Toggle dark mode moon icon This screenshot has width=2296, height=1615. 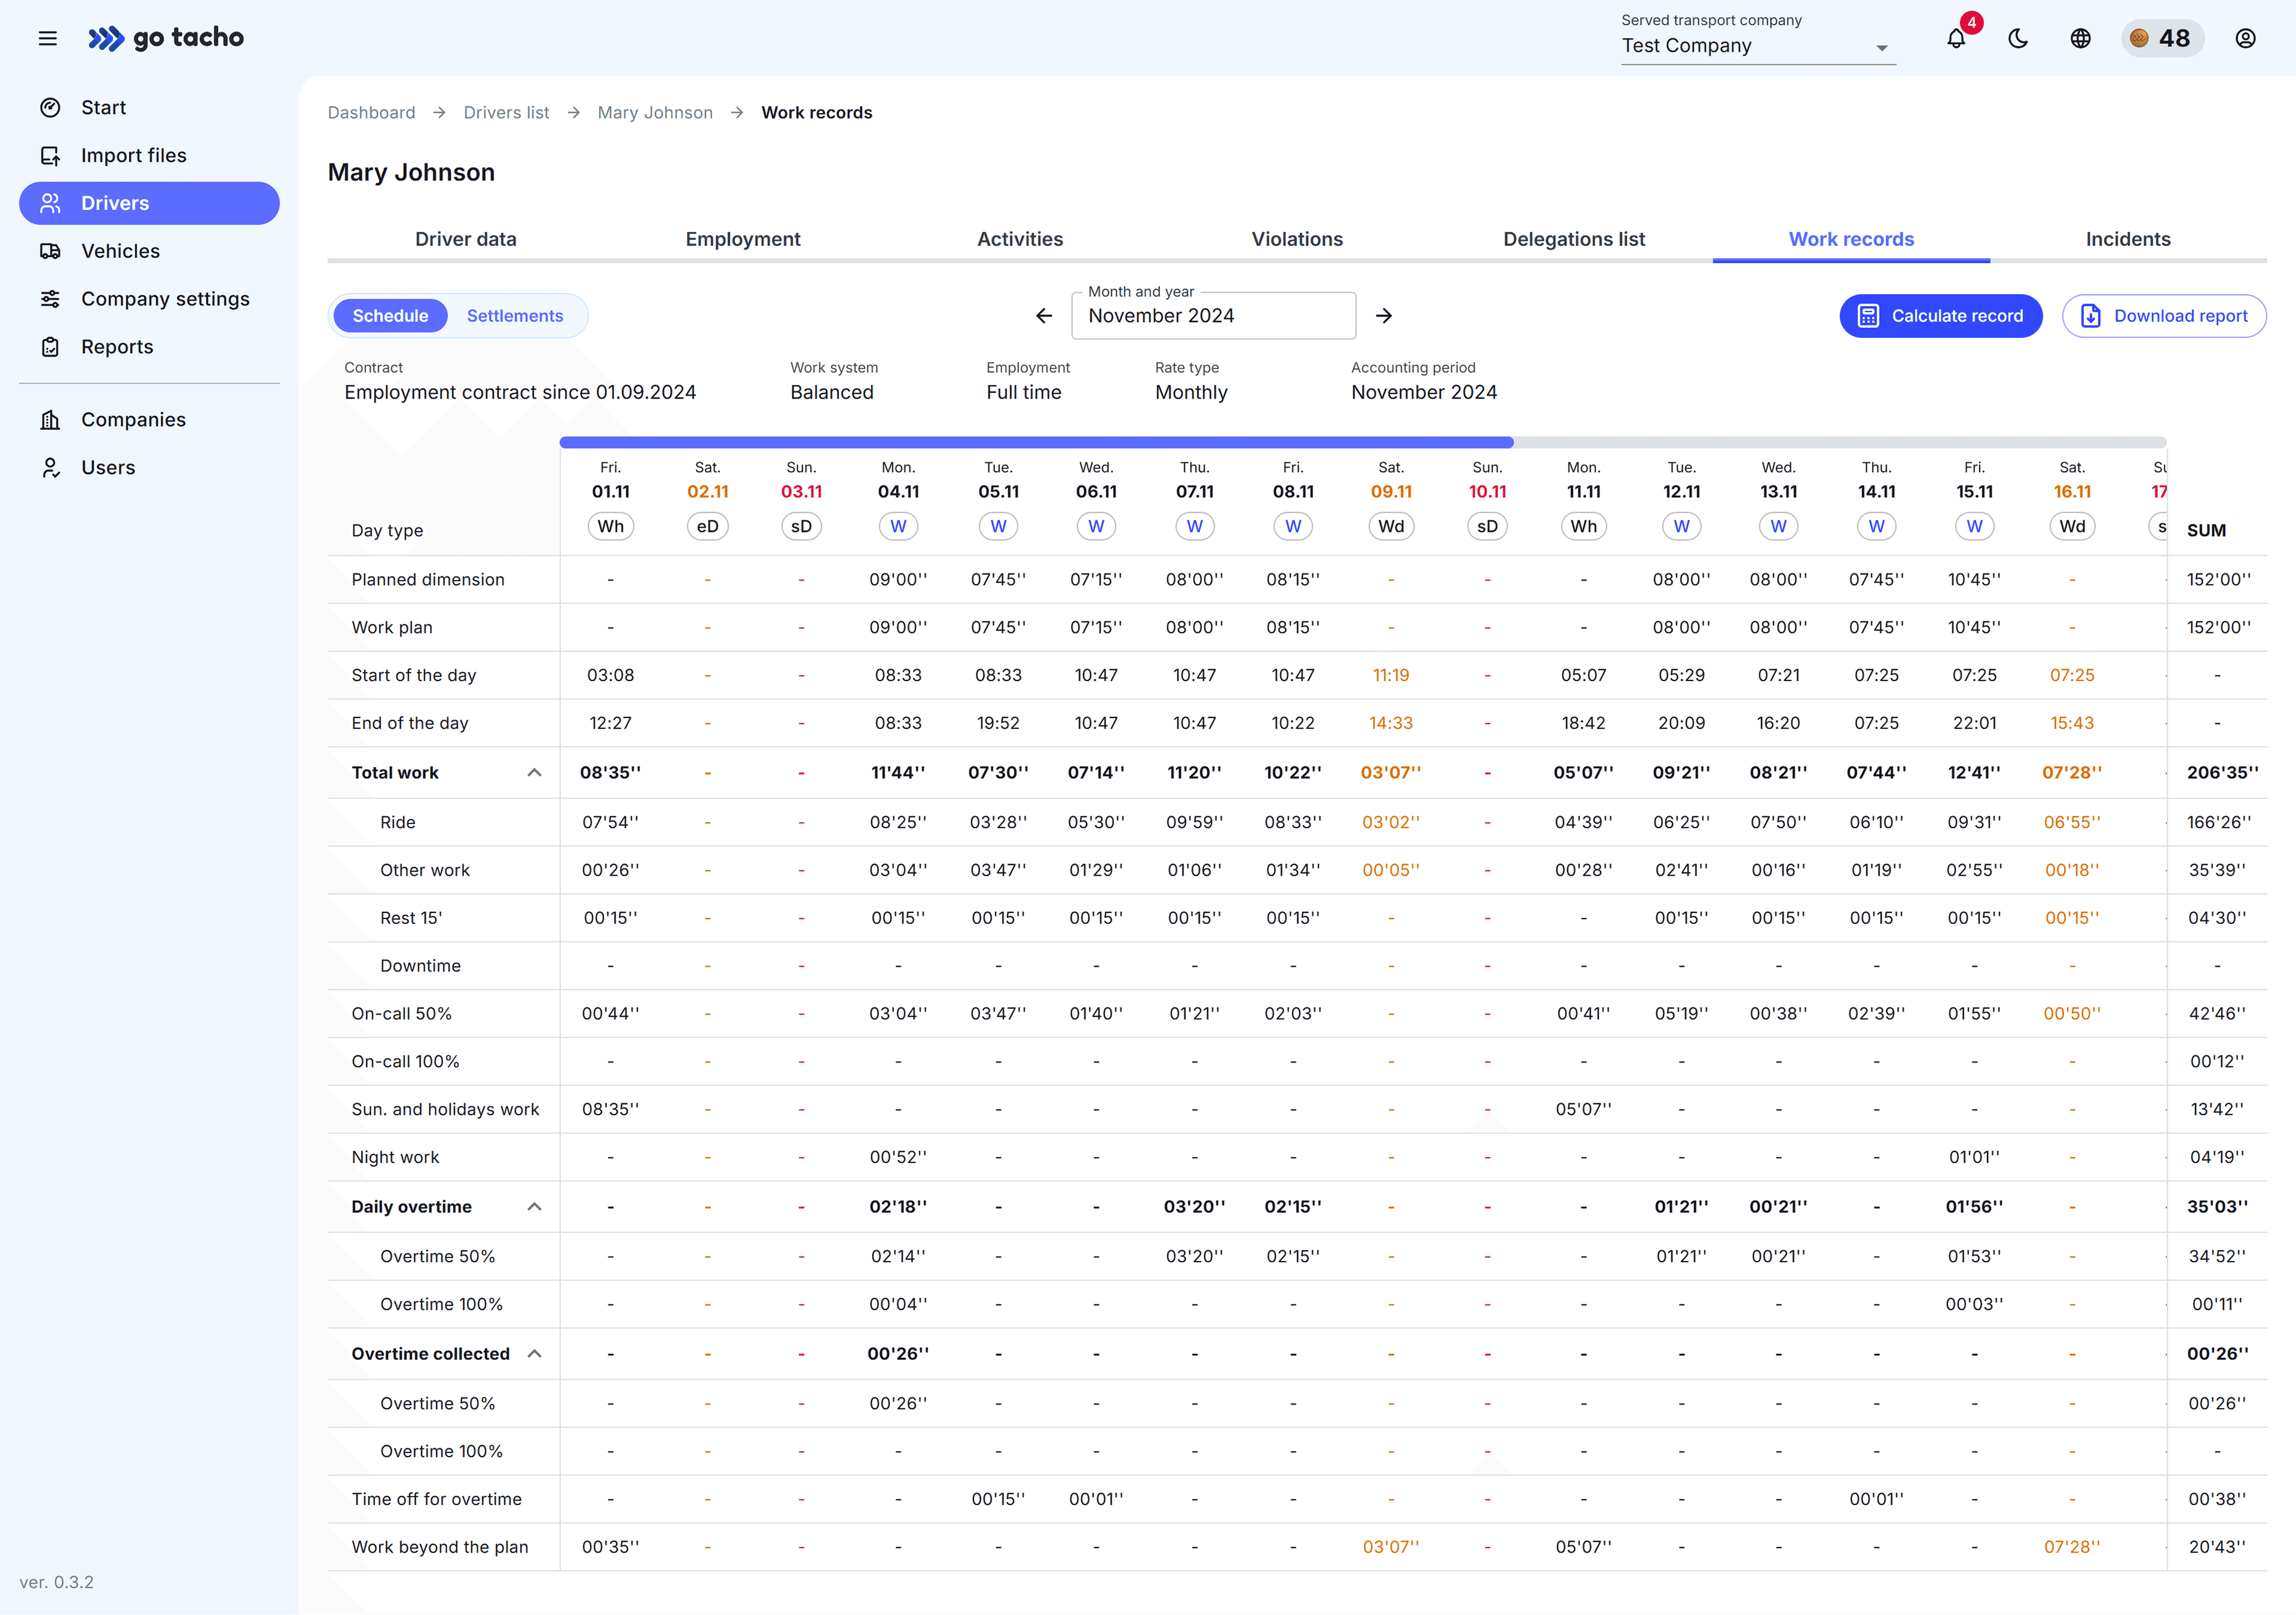coord(2018,39)
